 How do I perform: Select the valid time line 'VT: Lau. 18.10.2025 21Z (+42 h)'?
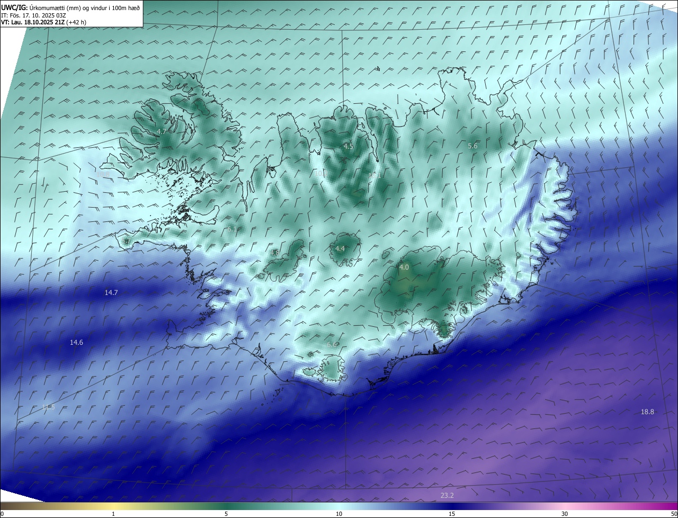click(x=43, y=22)
